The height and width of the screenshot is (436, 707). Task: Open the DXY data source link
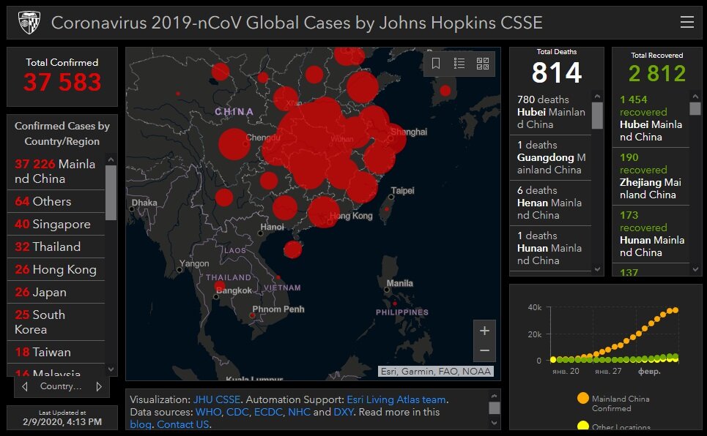pyautogui.click(x=344, y=412)
